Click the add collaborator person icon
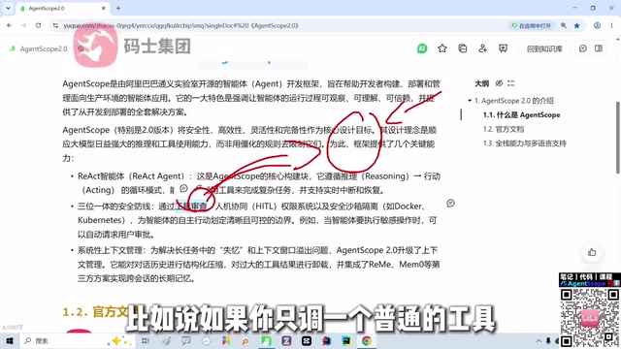This screenshot has height=349, width=621. pyautogui.click(x=482, y=48)
